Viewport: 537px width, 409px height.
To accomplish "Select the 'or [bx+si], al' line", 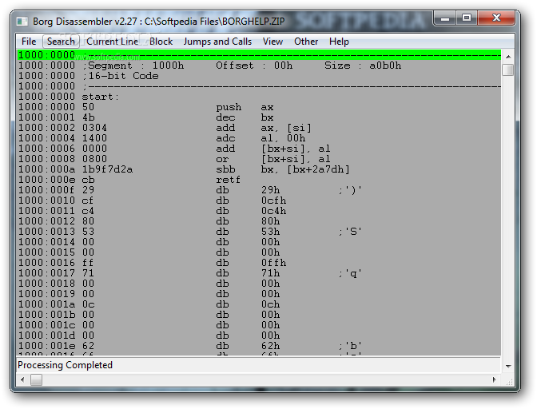I will click(x=259, y=159).
